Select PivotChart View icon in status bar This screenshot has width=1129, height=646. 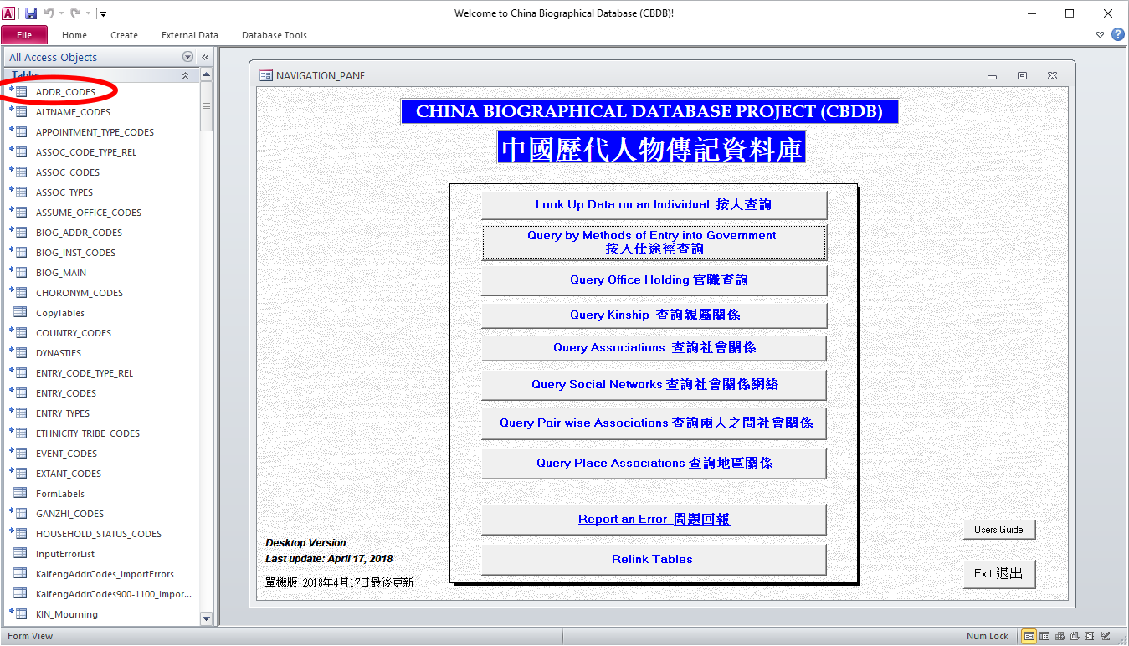(x=1075, y=636)
